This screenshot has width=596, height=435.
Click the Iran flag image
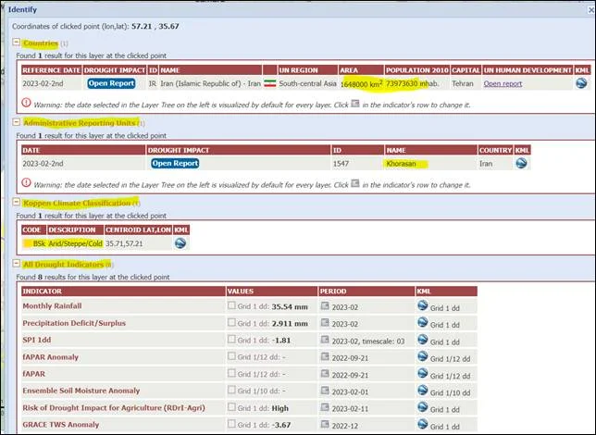[x=270, y=83]
